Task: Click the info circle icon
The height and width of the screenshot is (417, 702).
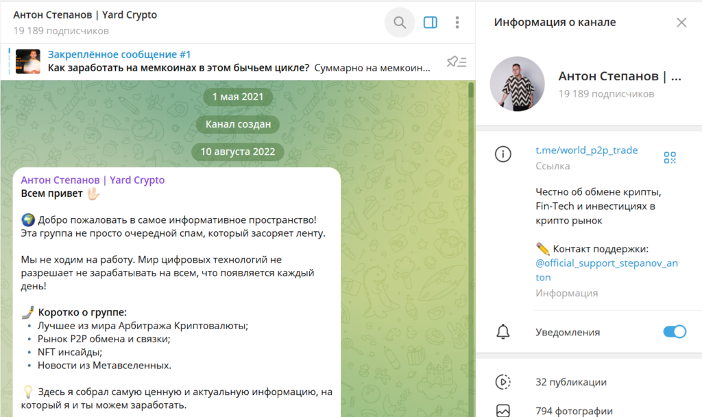Action: click(x=503, y=154)
